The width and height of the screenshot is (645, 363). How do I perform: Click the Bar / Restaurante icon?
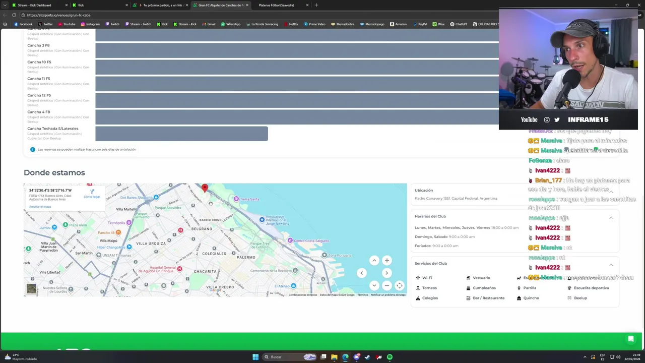click(468, 298)
